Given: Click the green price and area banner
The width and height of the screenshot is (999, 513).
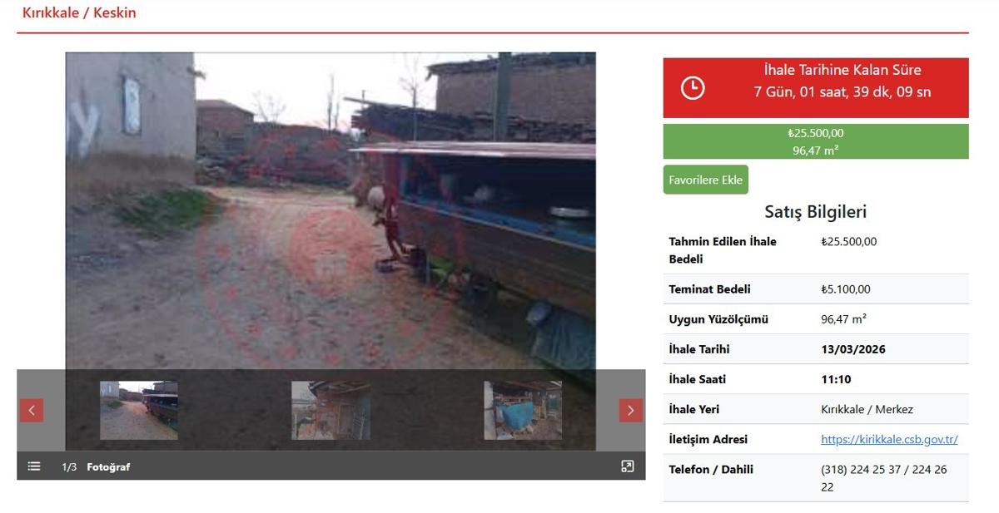Looking at the screenshot, I should tap(816, 141).
